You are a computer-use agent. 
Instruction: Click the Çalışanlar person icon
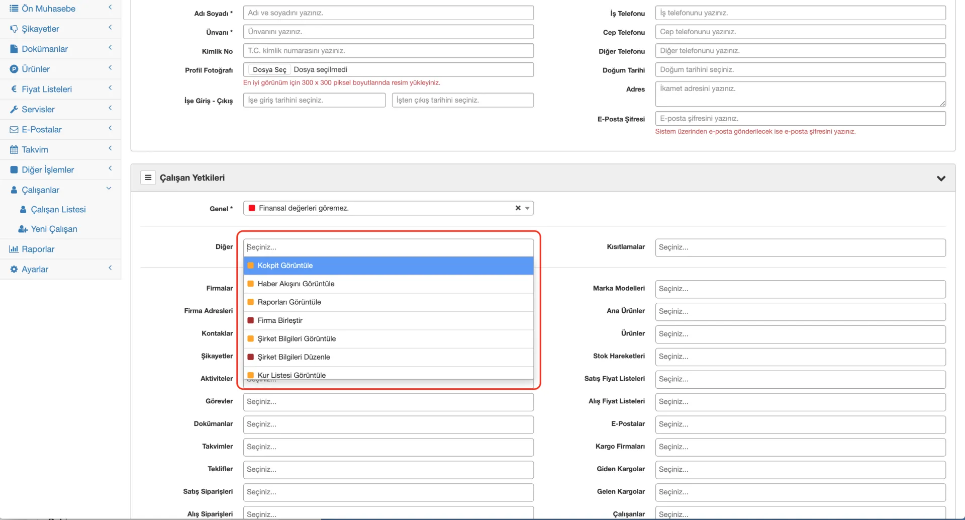pos(14,190)
